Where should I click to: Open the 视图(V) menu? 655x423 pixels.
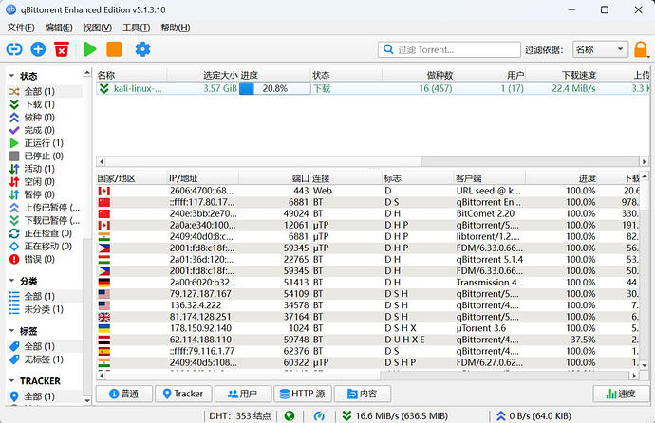point(98,28)
